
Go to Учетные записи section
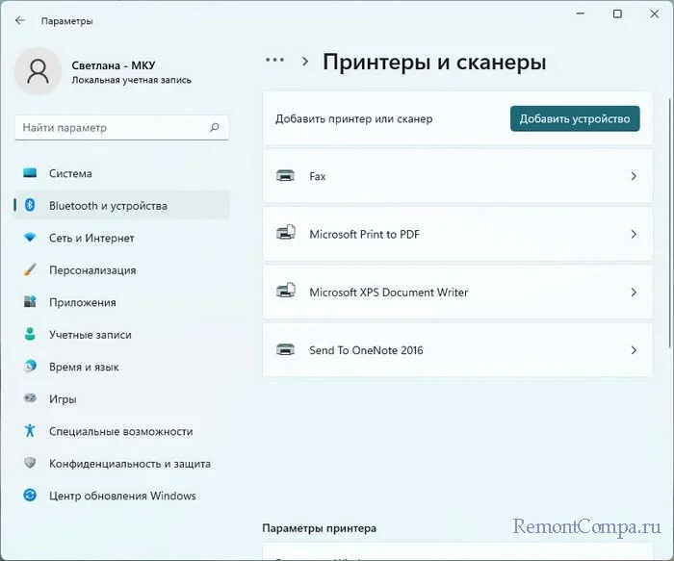(x=91, y=335)
